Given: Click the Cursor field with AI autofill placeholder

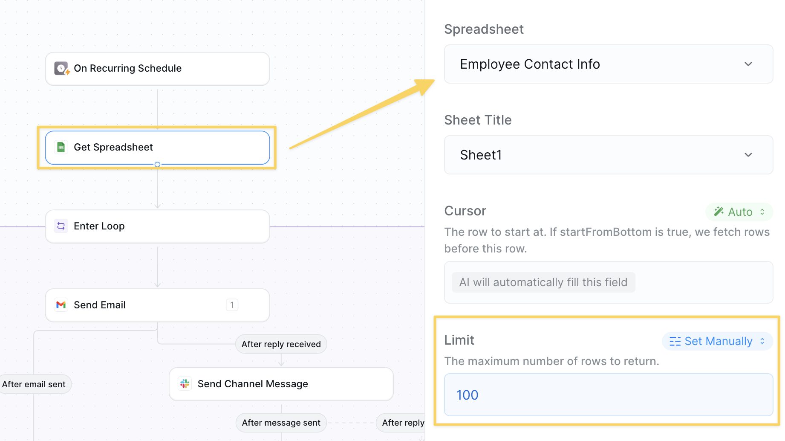Looking at the screenshot, I should (x=608, y=282).
